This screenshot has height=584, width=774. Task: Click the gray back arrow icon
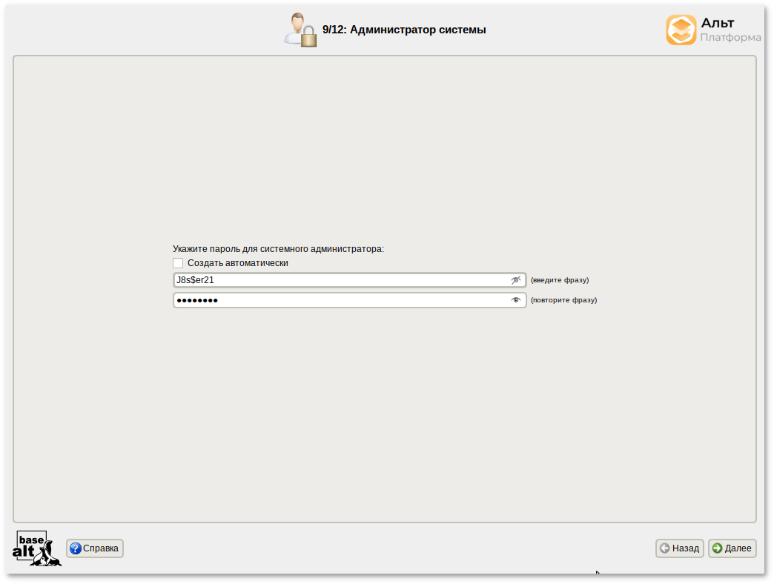tap(665, 548)
